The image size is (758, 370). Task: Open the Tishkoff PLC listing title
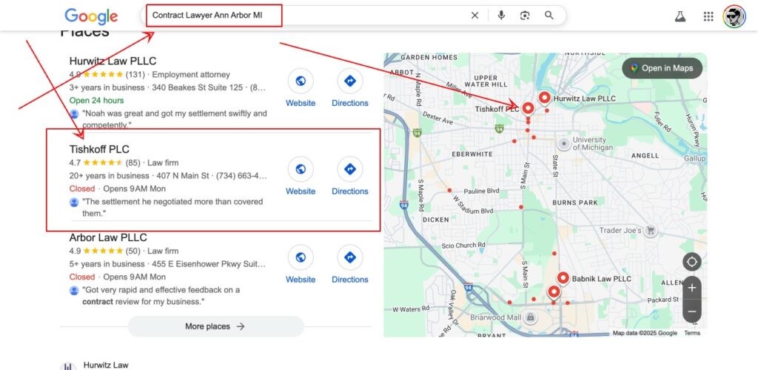pyautogui.click(x=99, y=149)
